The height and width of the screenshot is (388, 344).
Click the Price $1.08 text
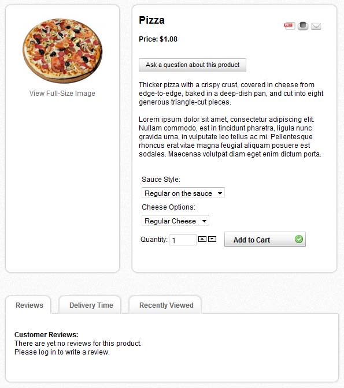pyautogui.click(x=158, y=39)
